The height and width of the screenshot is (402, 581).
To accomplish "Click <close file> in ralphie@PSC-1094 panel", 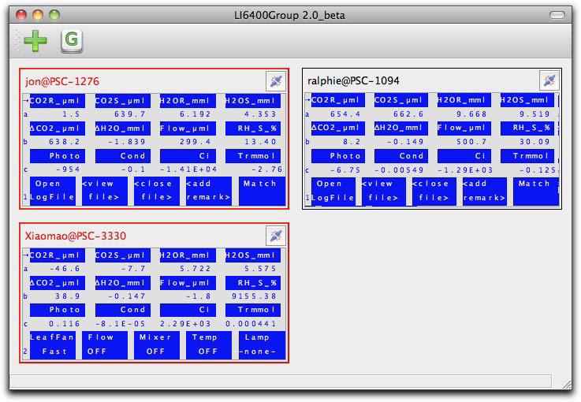I will tap(434, 192).
